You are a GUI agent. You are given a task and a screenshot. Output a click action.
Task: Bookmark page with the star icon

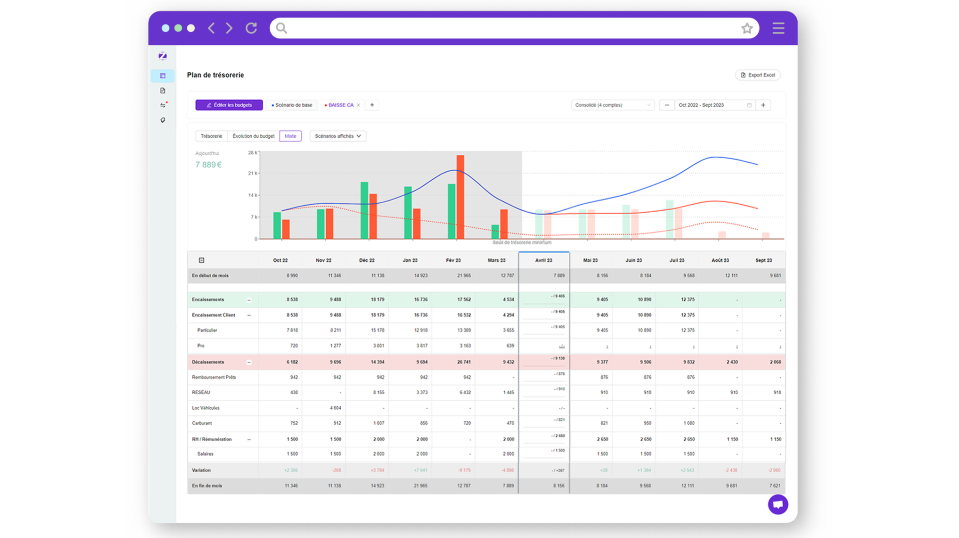pyautogui.click(x=747, y=28)
